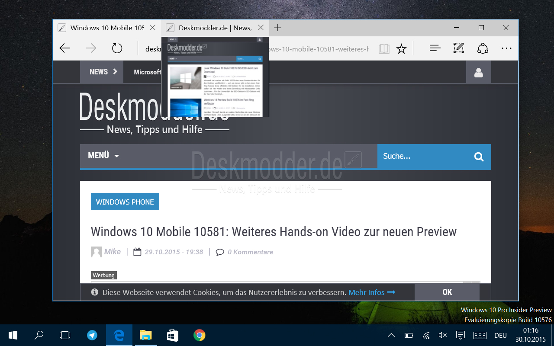Open the NEWS section button
The height and width of the screenshot is (346, 554).
click(102, 72)
